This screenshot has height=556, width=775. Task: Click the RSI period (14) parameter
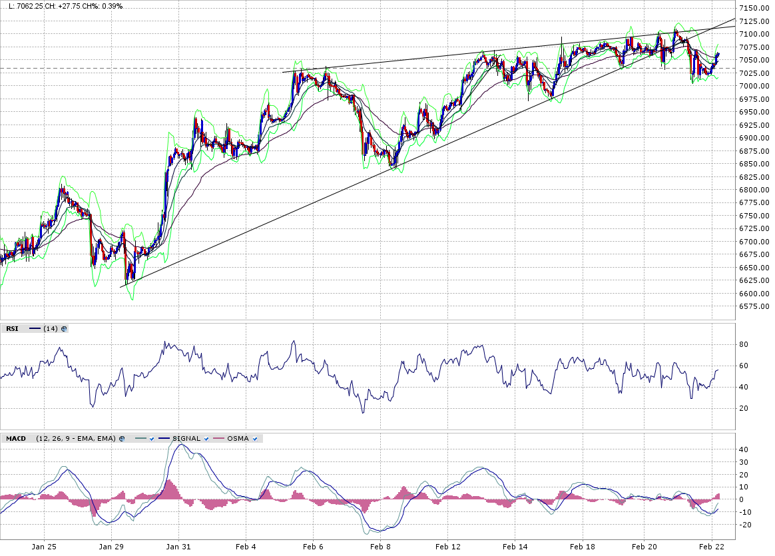tap(51, 328)
